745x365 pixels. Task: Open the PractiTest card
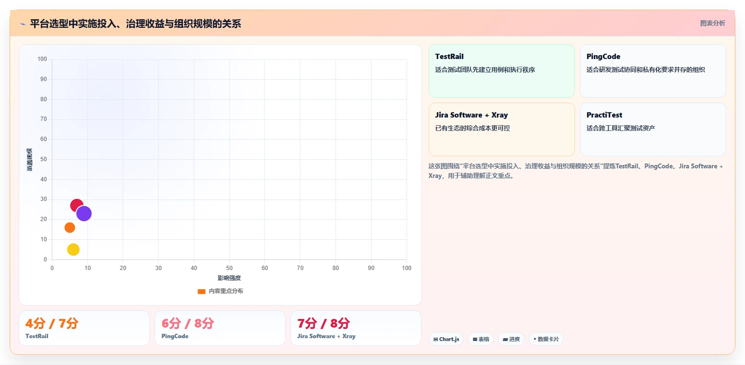[653, 130]
